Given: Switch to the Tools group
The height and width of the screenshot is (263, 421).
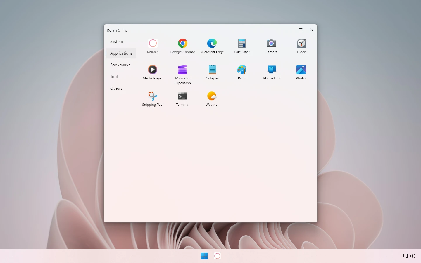Looking at the screenshot, I should (121, 77).
